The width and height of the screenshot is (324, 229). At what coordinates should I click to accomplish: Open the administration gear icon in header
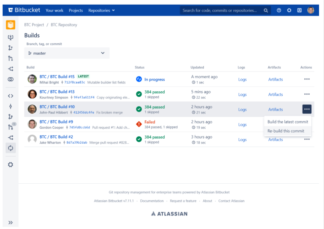point(289,10)
